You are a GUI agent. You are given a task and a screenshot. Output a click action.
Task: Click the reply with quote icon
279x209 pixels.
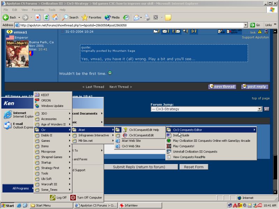click(234, 31)
